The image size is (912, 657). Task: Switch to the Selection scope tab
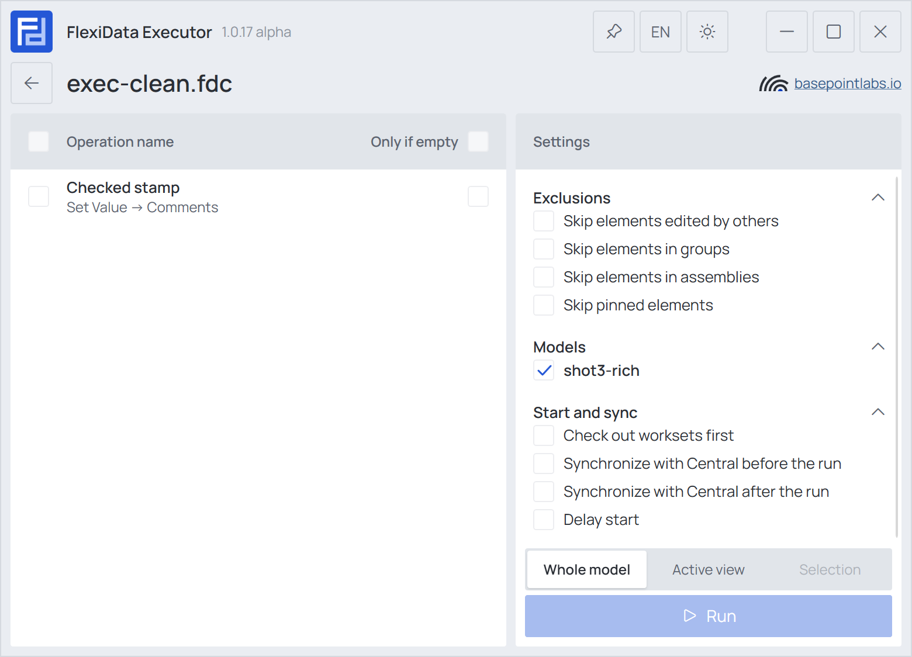click(x=830, y=569)
